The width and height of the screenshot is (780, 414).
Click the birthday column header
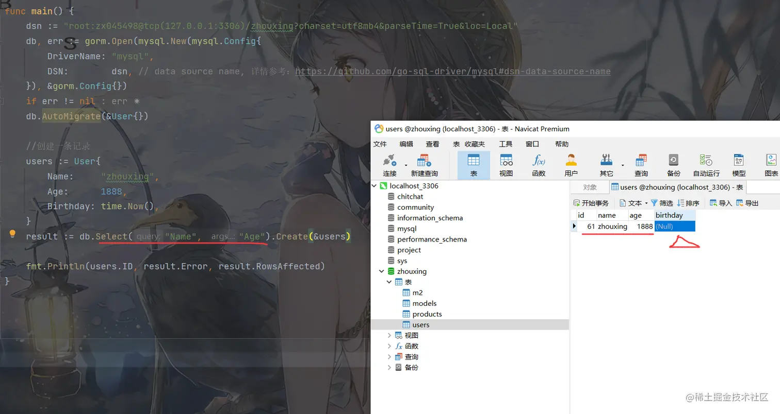(675, 215)
